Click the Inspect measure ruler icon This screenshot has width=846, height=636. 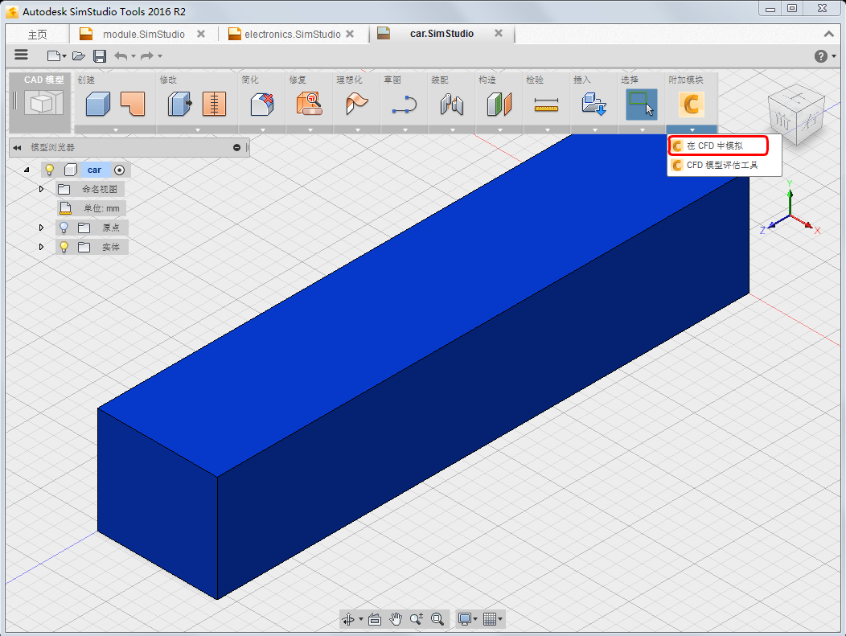[547, 104]
